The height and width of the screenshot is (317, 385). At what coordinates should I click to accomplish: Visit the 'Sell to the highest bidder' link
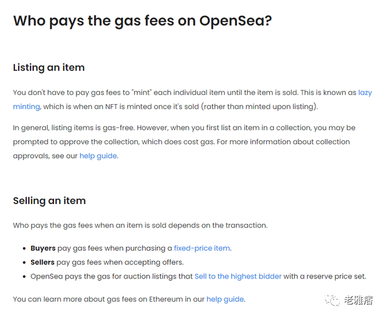pyautogui.click(x=238, y=277)
